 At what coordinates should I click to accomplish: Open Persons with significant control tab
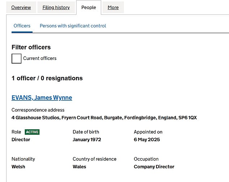(73, 26)
